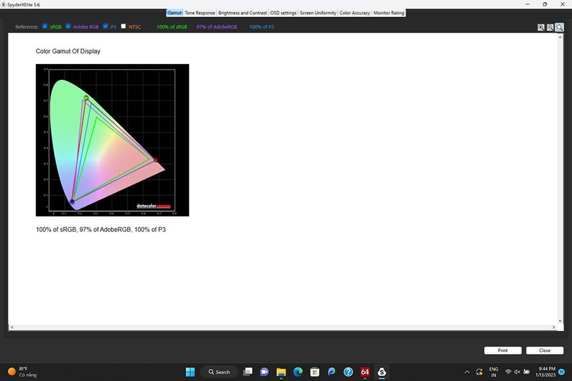Click the zoom out magnifier icon
The height and width of the screenshot is (381, 572).
pyautogui.click(x=550, y=27)
